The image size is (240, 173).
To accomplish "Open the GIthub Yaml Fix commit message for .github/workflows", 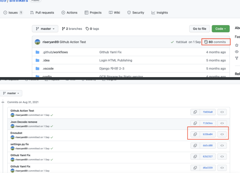I will (110, 52).
